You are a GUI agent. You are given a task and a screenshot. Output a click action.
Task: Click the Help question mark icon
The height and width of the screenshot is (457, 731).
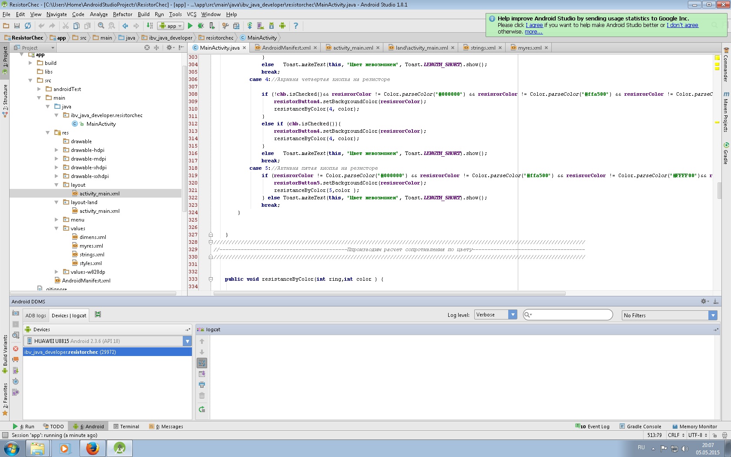tap(296, 26)
